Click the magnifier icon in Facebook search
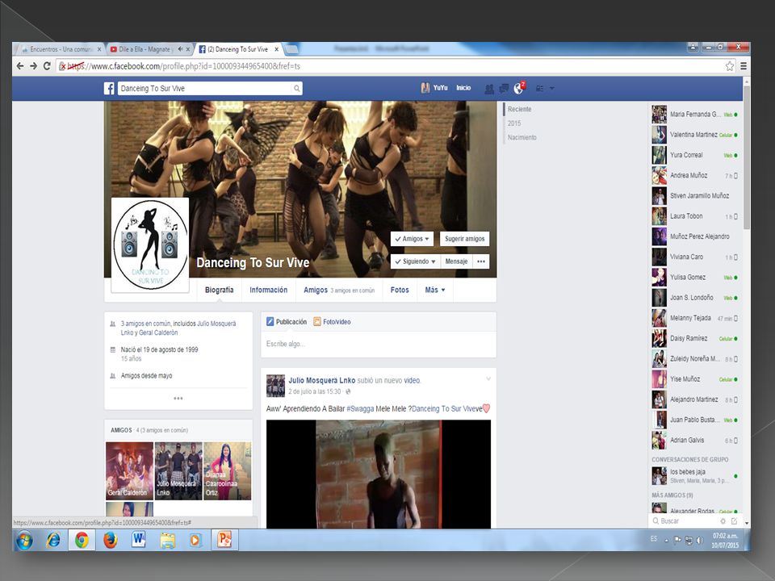The image size is (775, 581). pos(296,89)
